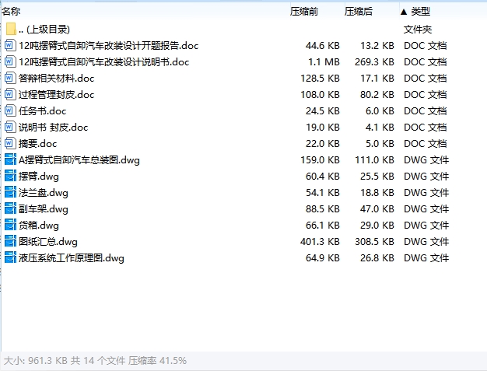Click DWG icon beside 摆臂.dwg

tap(10, 177)
